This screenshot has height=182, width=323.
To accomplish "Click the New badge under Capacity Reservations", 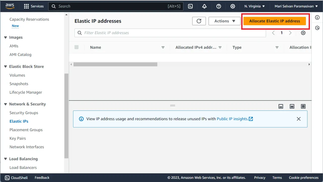I will (x=15, y=26).
